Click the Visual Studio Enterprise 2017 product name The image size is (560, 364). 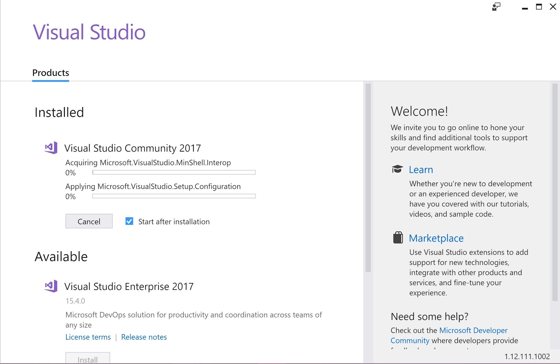(x=129, y=287)
